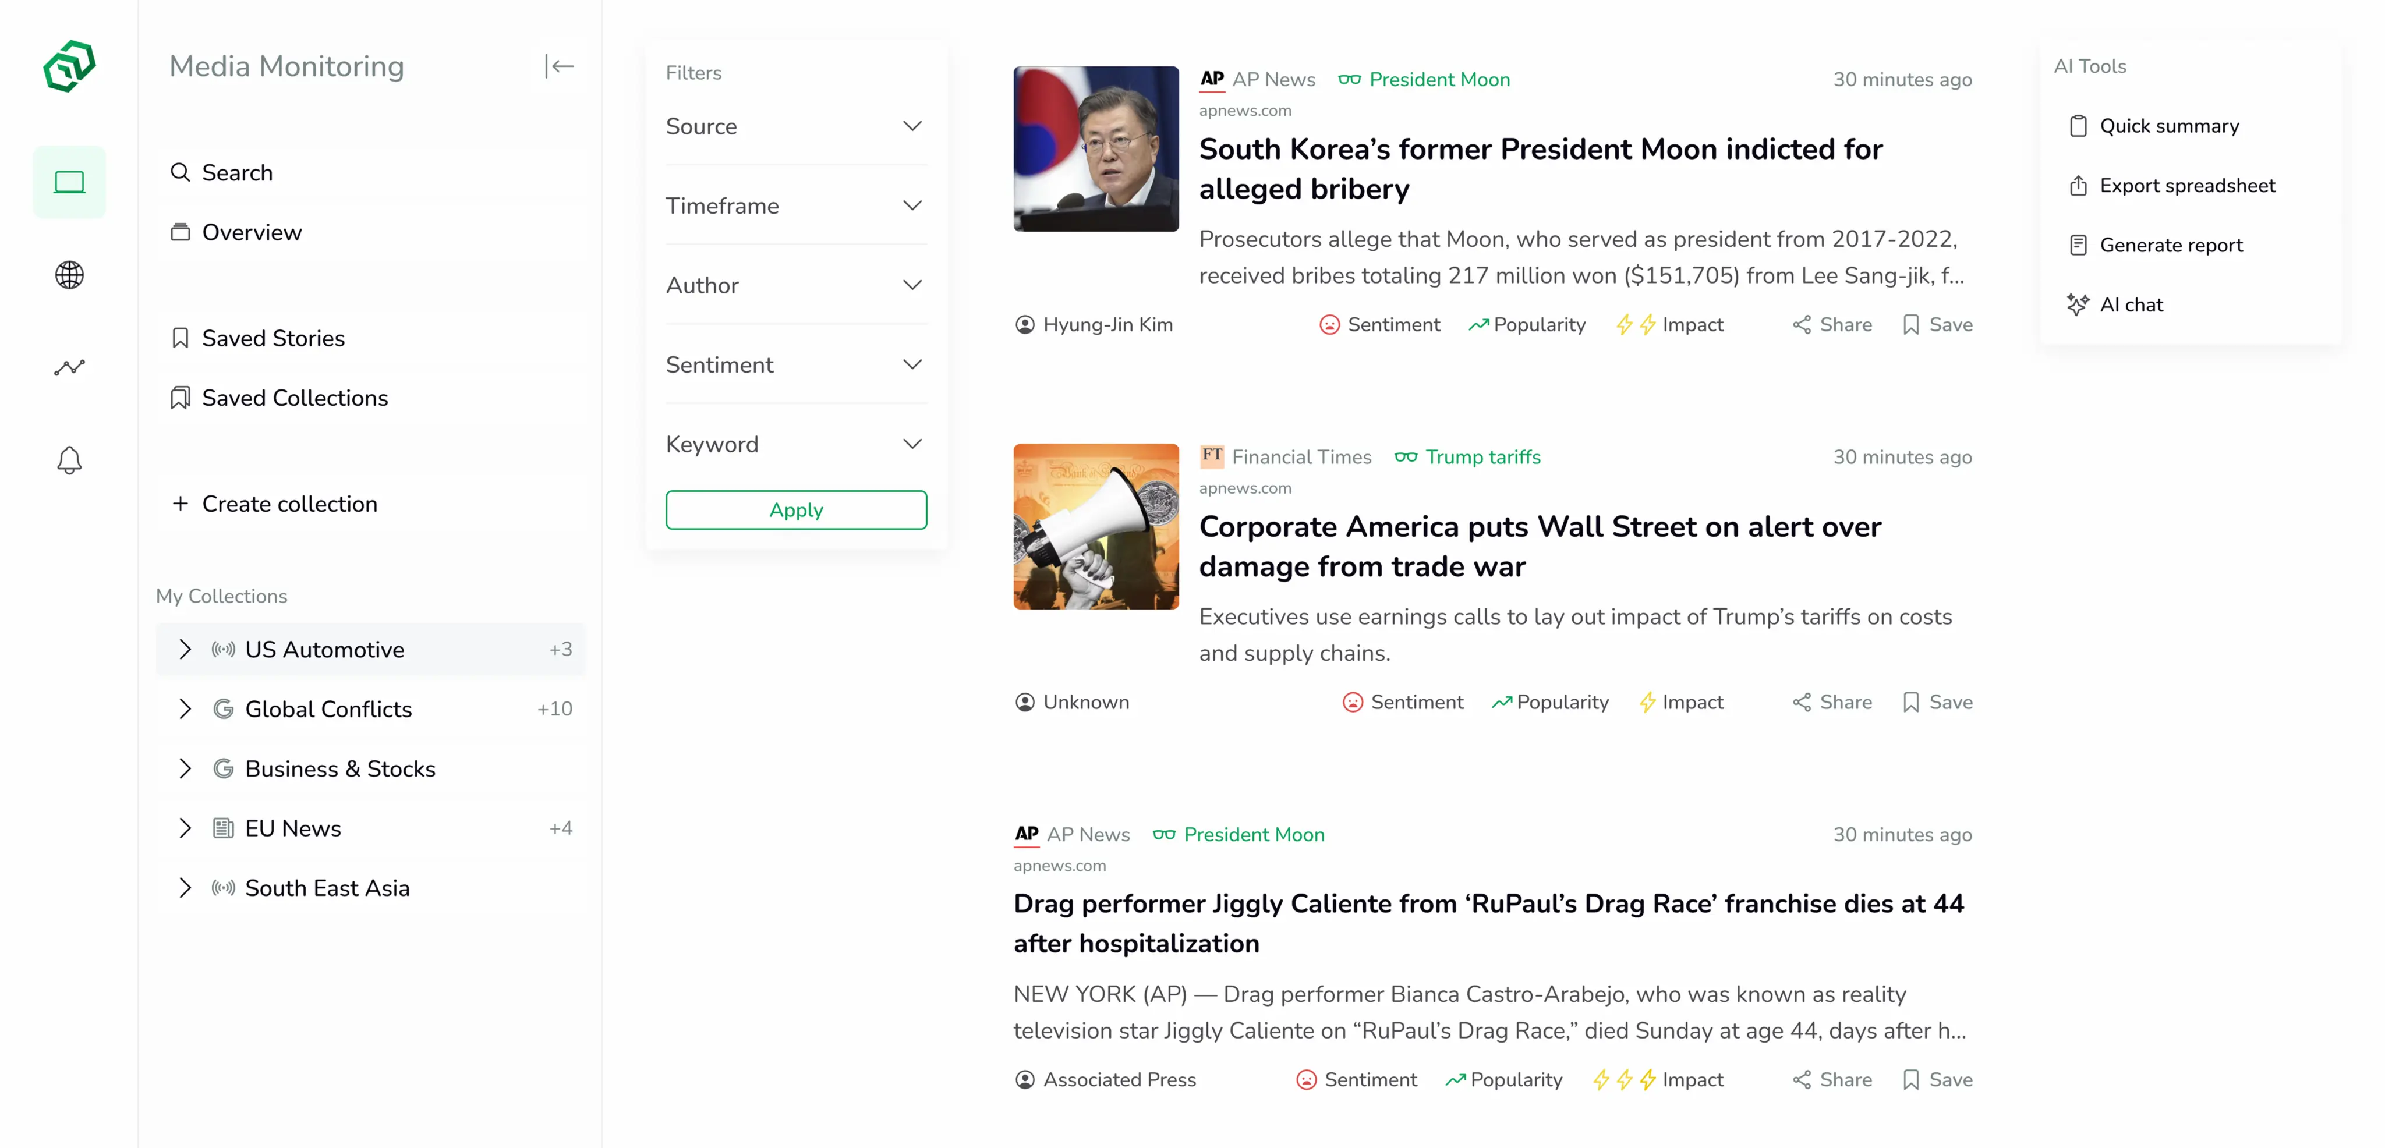This screenshot has width=2385, height=1148.
Task: Open the notifications bell
Action: coord(69,460)
